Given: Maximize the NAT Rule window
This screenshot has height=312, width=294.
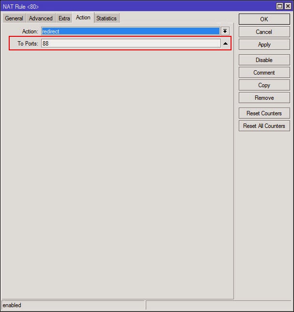Looking at the screenshot, I should (280, 6).
